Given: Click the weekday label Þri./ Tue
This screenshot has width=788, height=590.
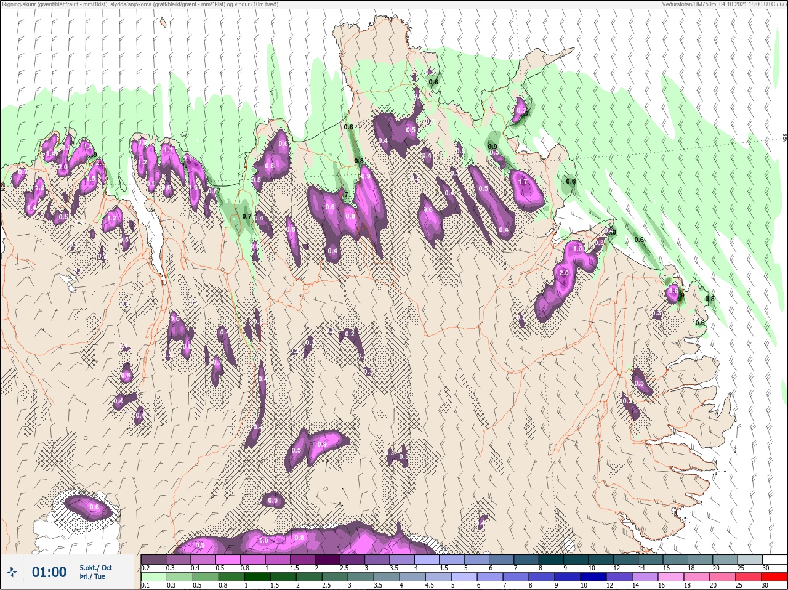Looking at the screenshot, I should [92, 577].
